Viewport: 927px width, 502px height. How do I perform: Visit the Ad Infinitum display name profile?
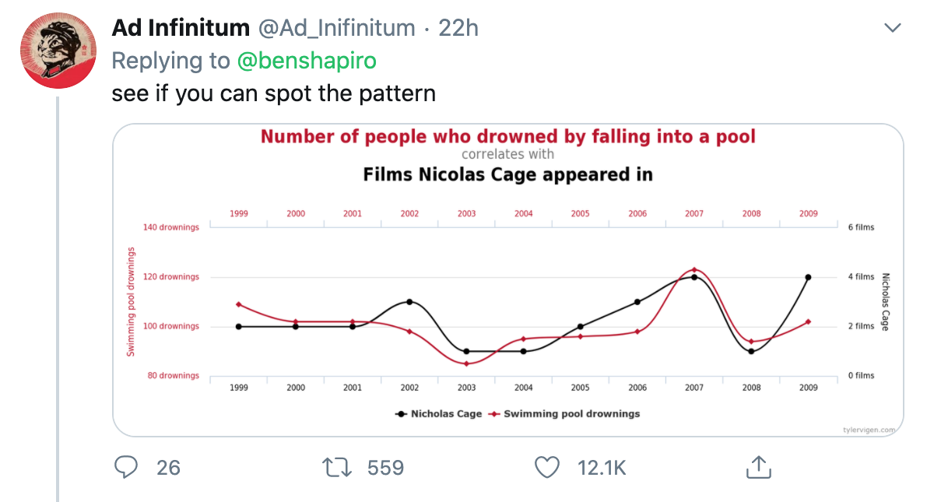(x=181, y=28)
